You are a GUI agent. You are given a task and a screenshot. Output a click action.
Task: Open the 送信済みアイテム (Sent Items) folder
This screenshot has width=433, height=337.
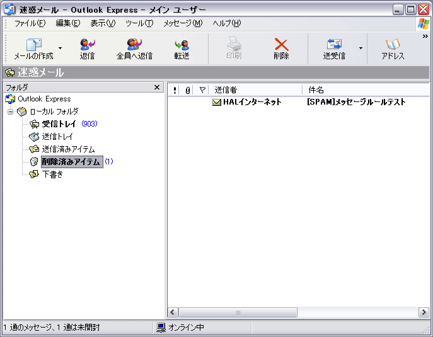(68, 149)
